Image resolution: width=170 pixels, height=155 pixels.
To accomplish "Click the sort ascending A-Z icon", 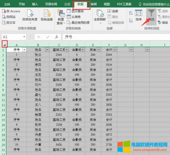I will tap(130, 13).
